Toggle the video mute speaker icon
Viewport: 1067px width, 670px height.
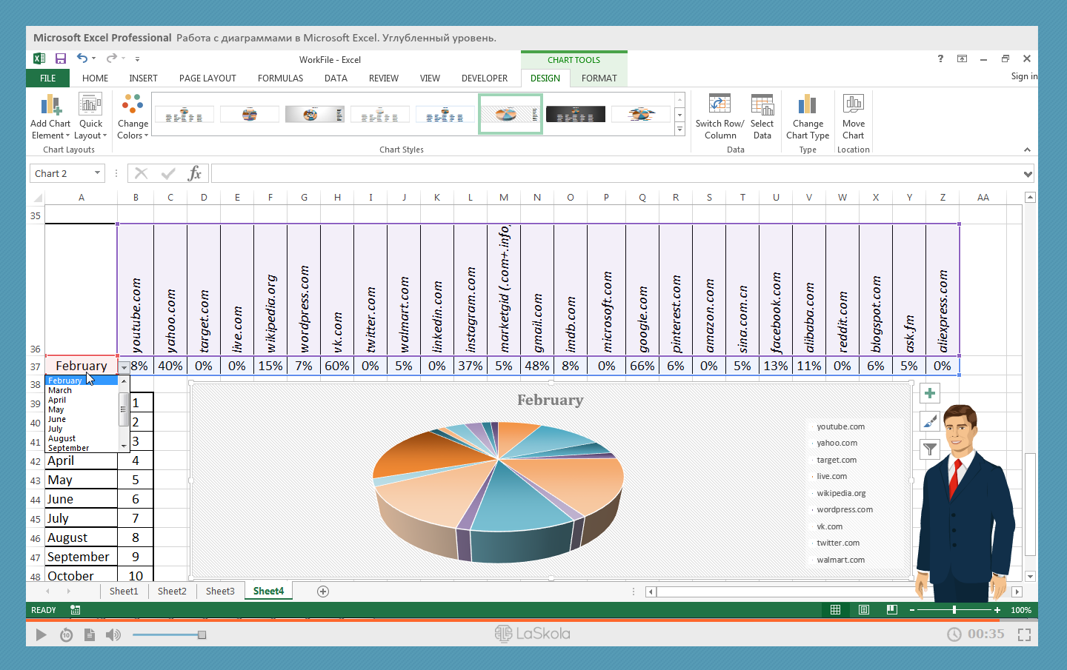click(x=113, y=634)
